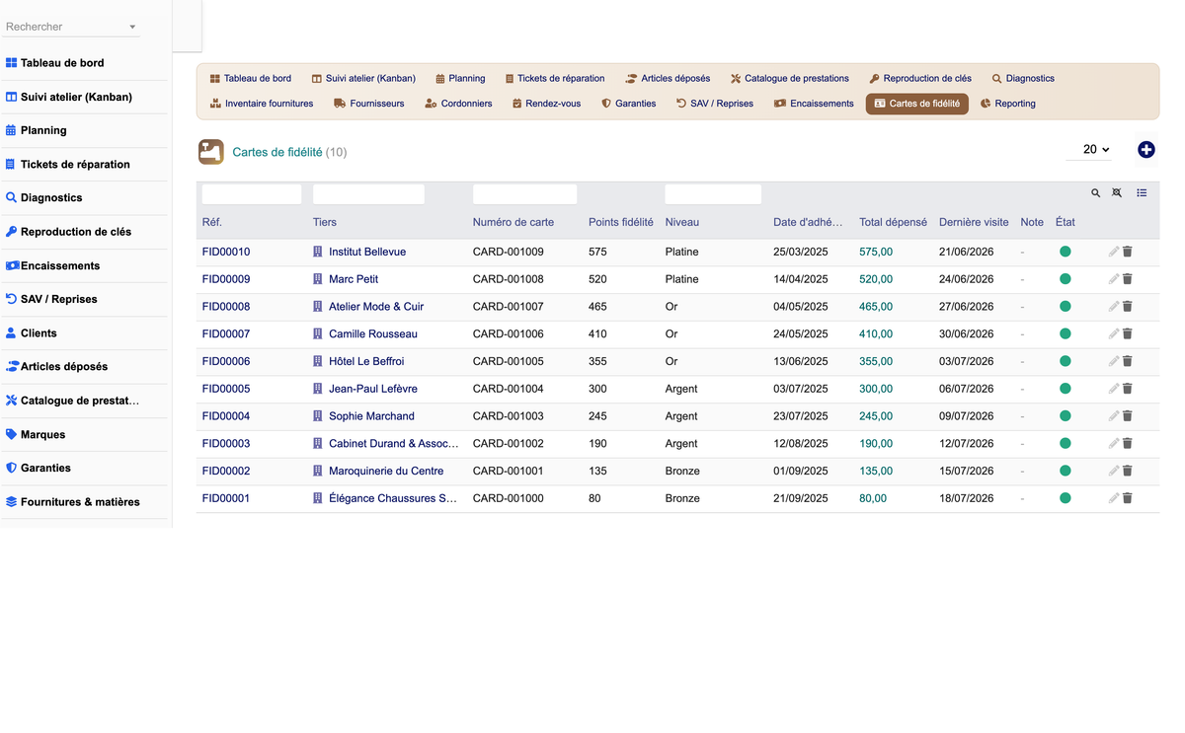Edit the Maroquinerie du Centre card row
The width and height of the screenshot is (1185, 733).
[x=1113, y=471]
